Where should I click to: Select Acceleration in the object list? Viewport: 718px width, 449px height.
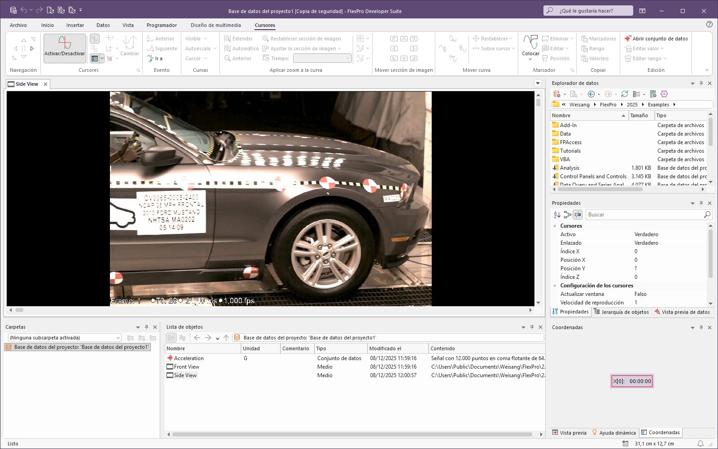[188, 358]
